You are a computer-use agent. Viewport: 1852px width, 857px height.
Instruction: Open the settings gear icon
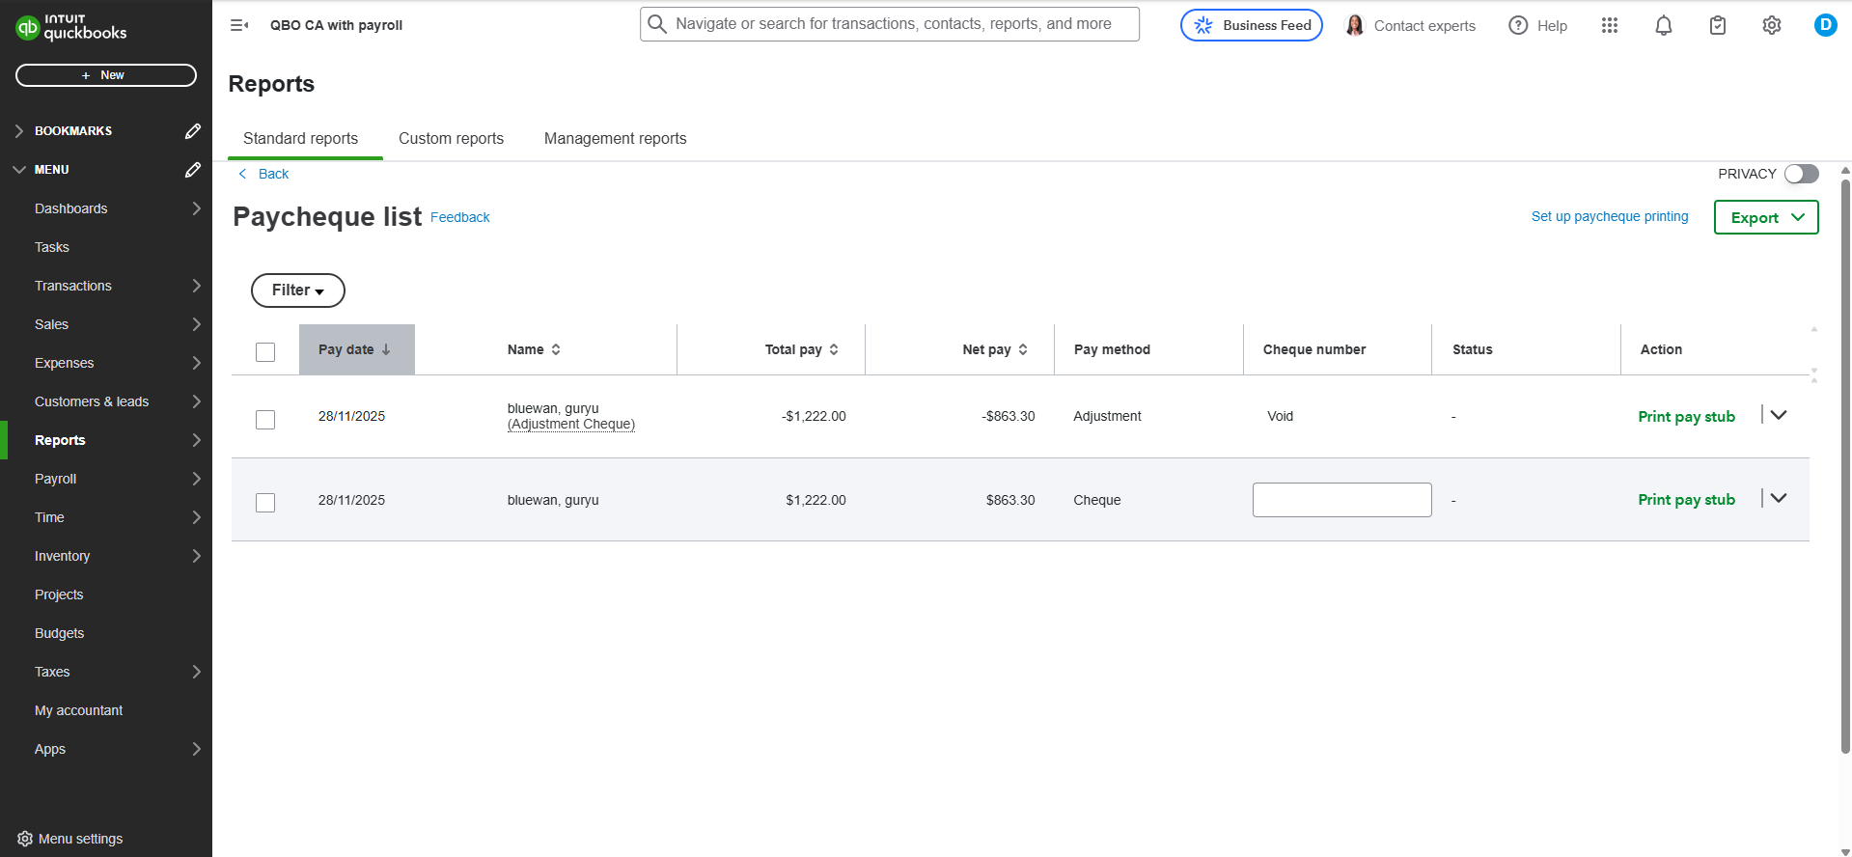tap(1771, 26)
